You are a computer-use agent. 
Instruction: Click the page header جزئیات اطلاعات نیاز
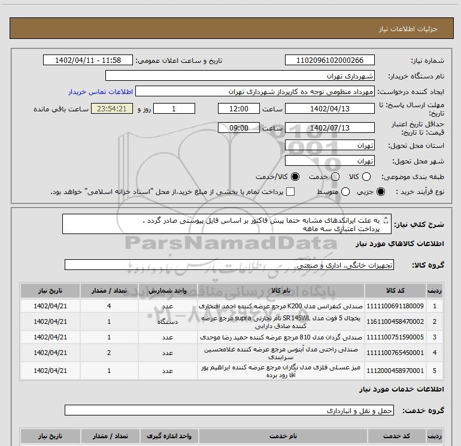[x=408, y=29]
